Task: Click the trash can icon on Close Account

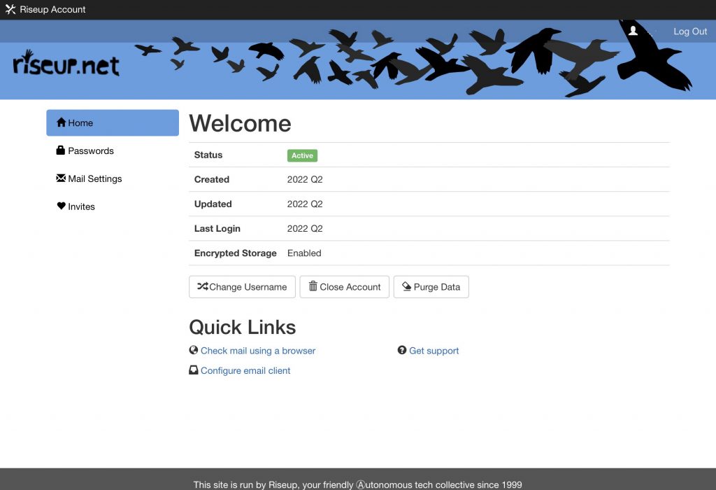Action: point(313,286)
